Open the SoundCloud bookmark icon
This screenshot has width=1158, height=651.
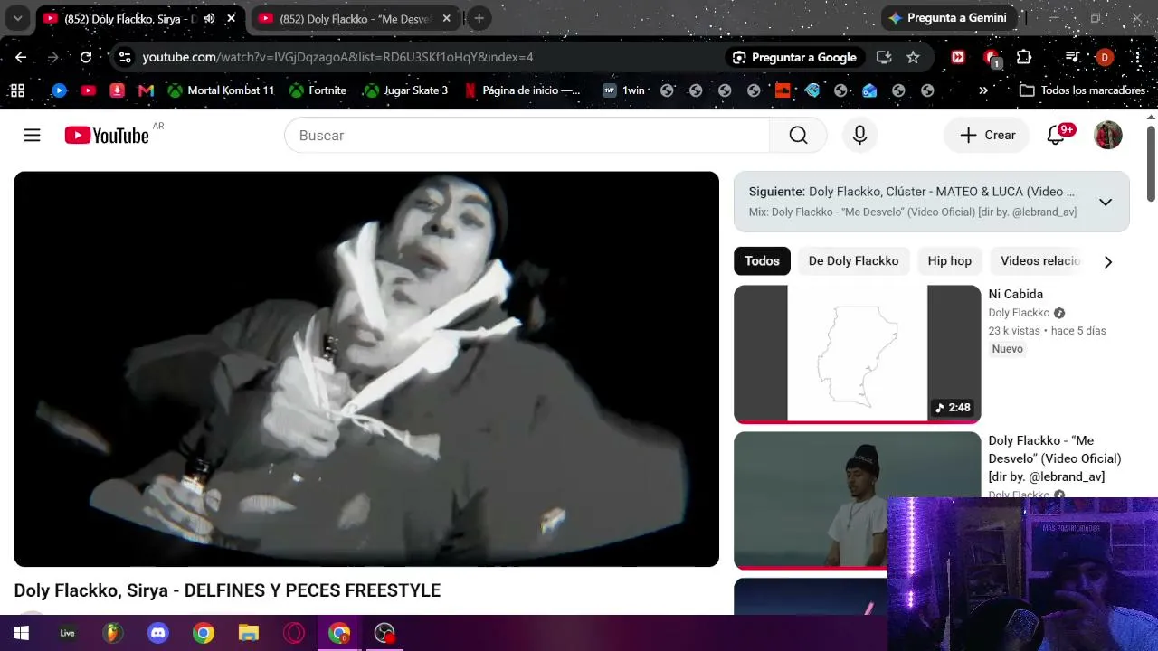(783, 90)
